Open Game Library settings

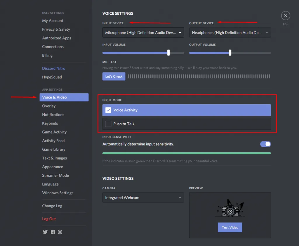[x=54, y=149]
